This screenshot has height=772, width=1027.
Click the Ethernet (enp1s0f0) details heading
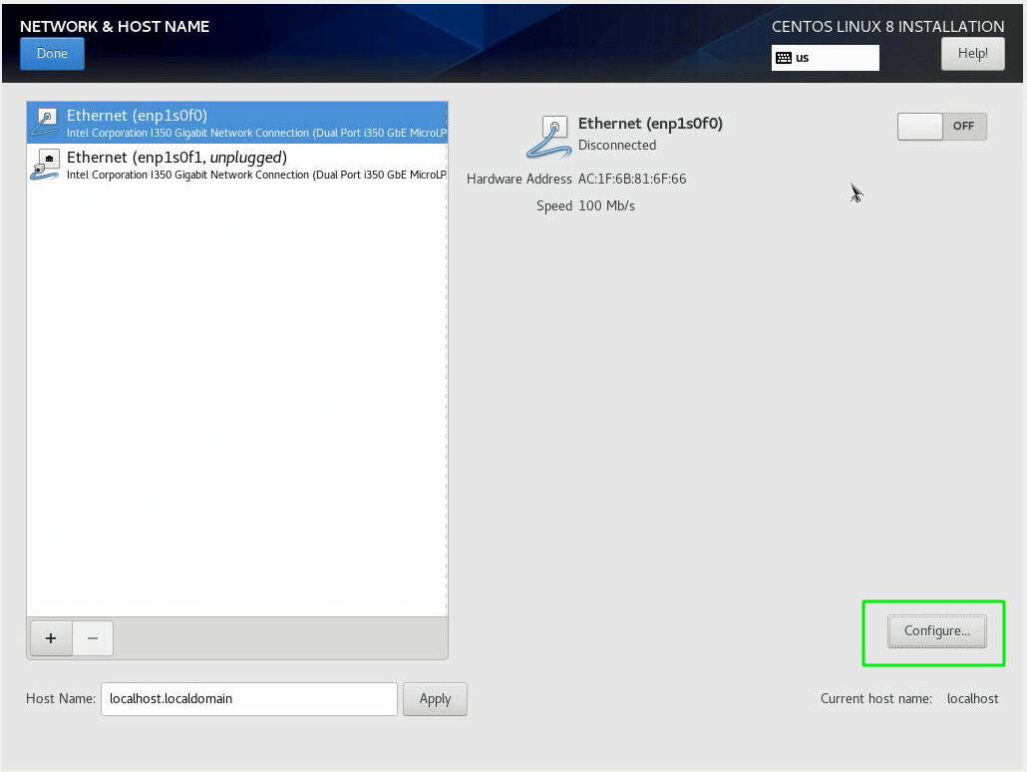(x=650, y=124)
